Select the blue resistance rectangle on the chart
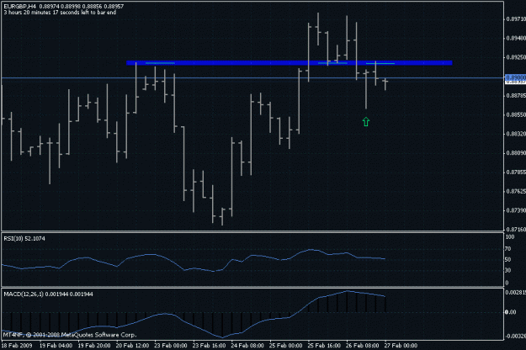Viewport: 526px width, 350px height. (x=290, y=63)
